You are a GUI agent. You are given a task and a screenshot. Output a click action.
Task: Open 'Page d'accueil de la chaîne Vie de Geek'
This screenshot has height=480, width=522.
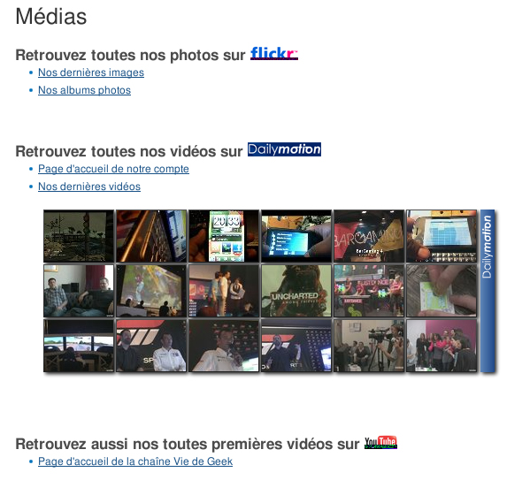pos(135,461)
